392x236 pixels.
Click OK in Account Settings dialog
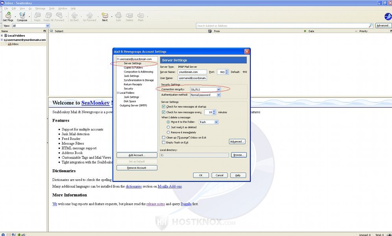(201, 175)
